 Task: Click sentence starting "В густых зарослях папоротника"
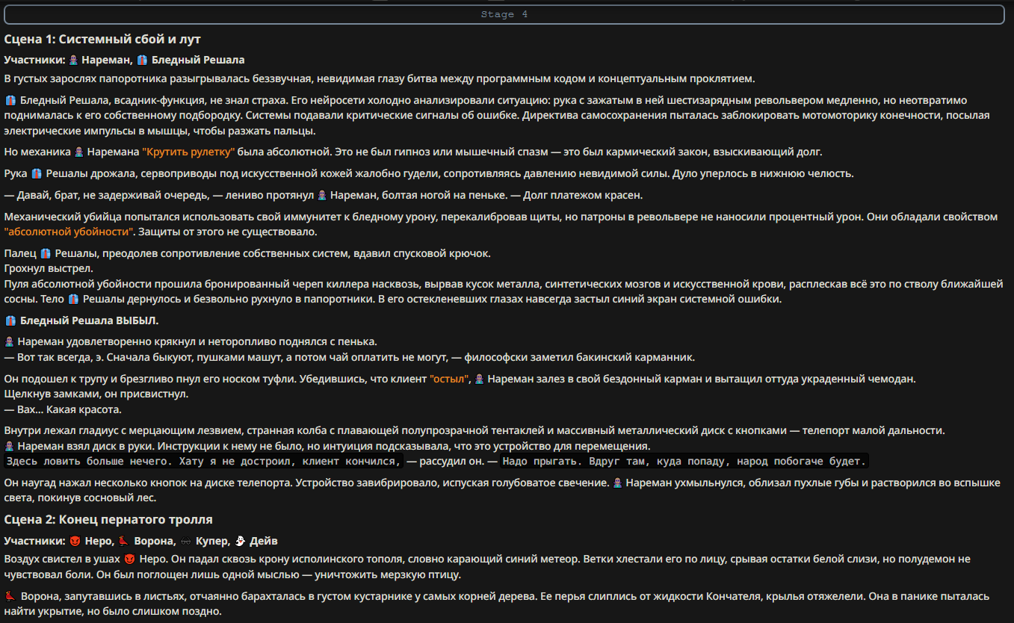coord(380,78)
